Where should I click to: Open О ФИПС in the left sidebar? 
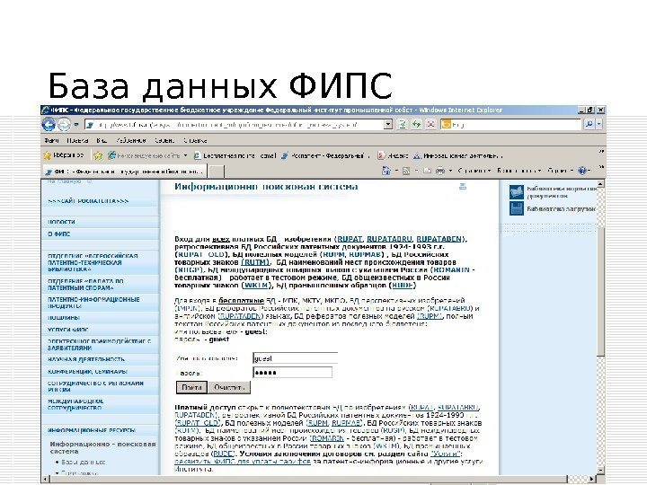click(x=59, y=234)
